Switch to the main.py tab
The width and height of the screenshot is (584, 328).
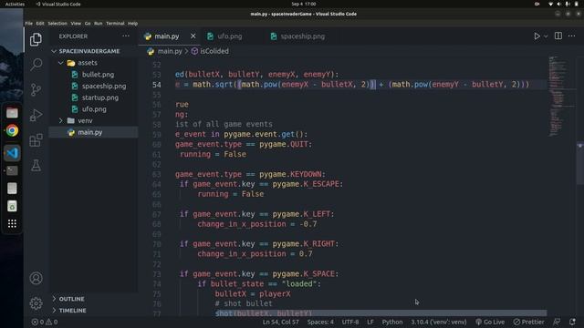click(x=166, y=36)
